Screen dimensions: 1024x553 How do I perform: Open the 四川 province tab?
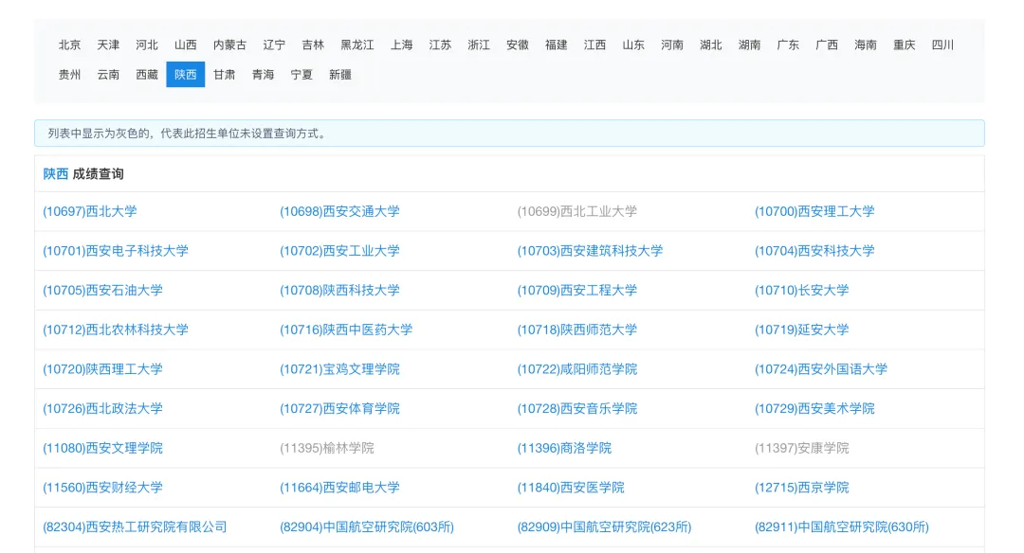tap(942, 45)
